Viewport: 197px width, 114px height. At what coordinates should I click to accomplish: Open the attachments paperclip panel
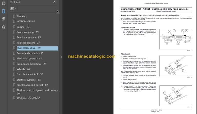point(4,19)
